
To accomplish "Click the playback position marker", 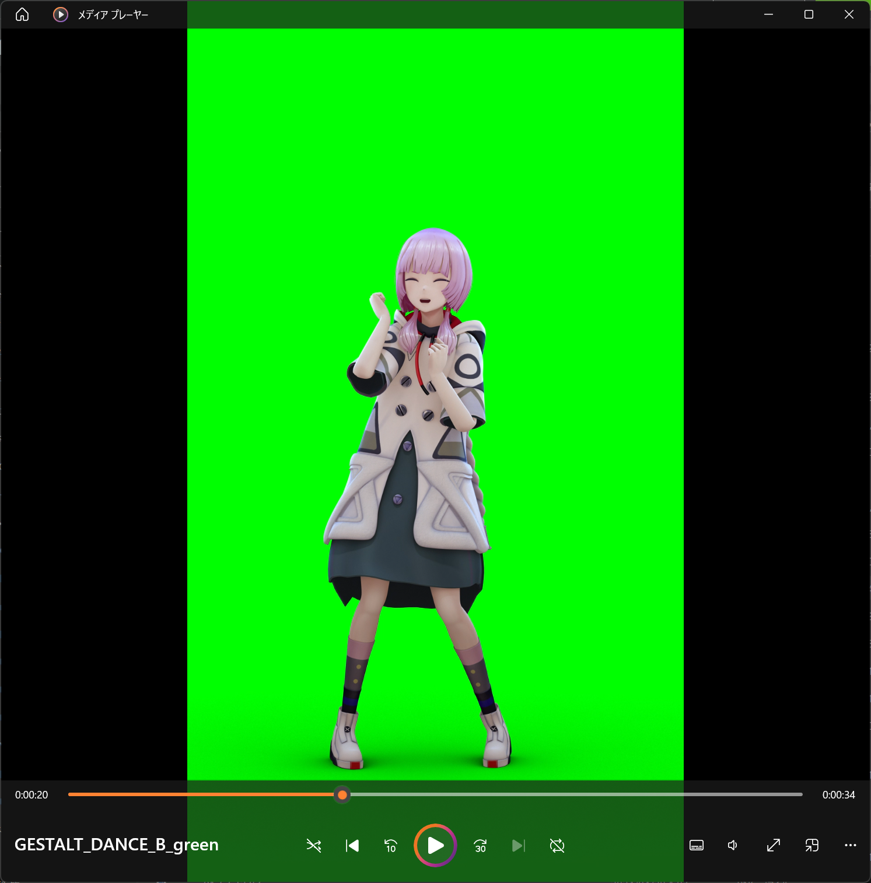I will (342, 795).
